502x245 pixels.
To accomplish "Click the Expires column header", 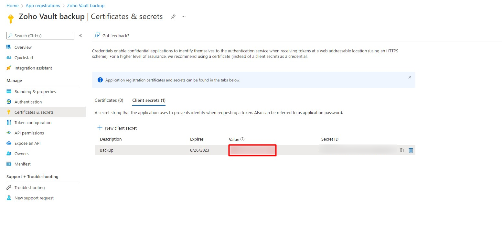I will click(x=197, y=139).
